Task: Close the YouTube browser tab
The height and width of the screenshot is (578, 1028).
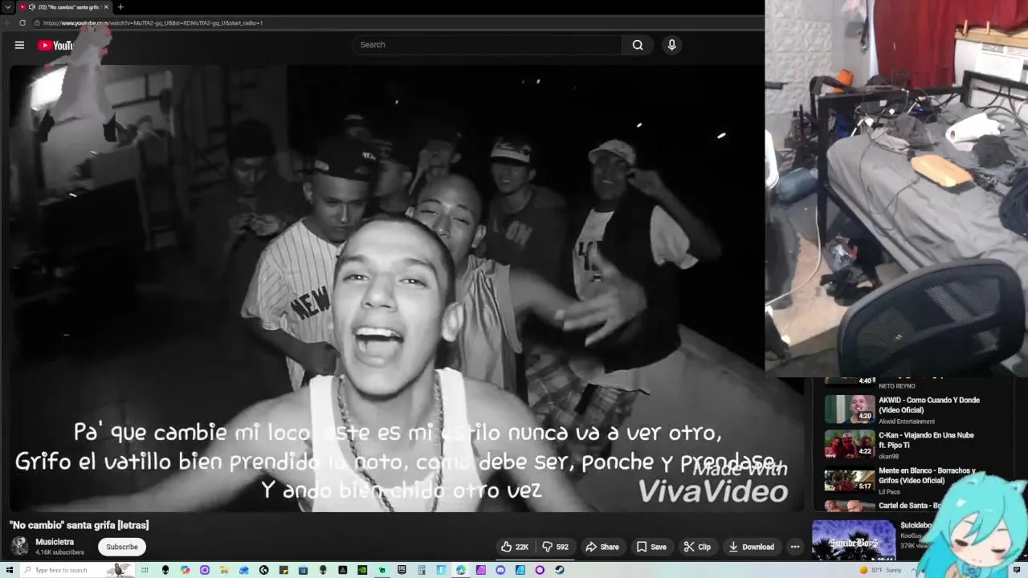Action: pyautogui.click(x=107, y=7)
